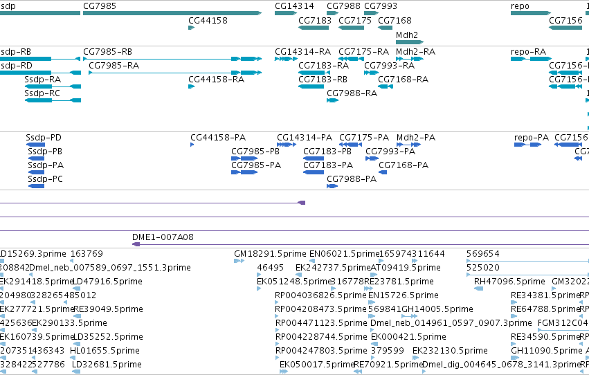Click the CG7183-PB protein label
Image resolution: width=589 pixels, height=375 pixels.
[327, 152]
